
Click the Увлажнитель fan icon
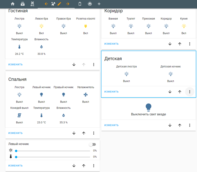(x=86, y=95)
